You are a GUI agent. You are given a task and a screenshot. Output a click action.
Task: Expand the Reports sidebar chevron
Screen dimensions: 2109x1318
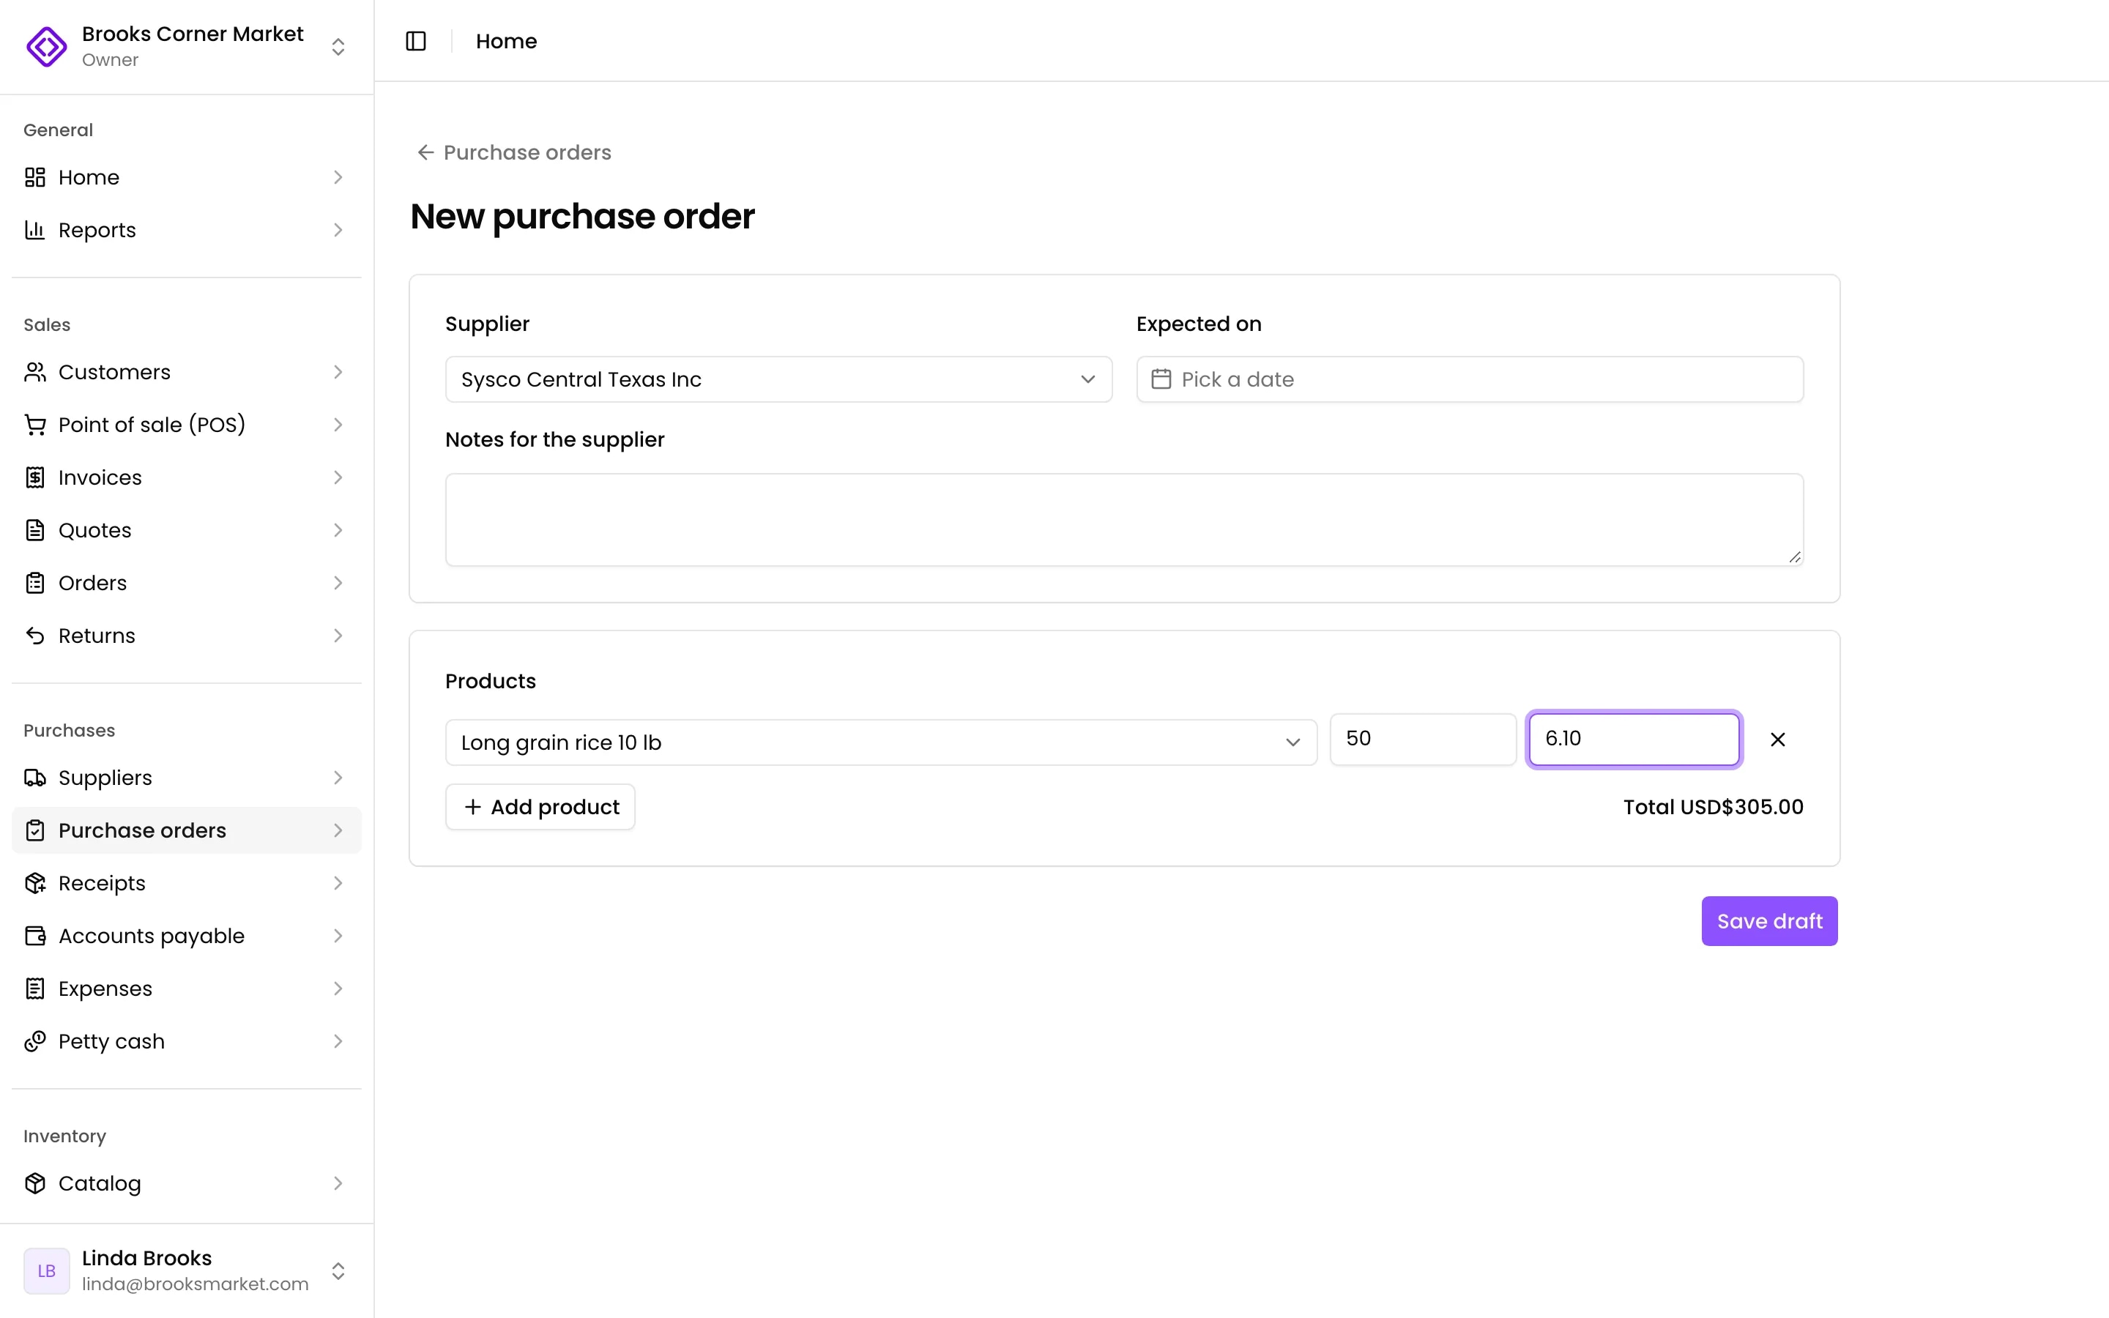tap(338, 230)
